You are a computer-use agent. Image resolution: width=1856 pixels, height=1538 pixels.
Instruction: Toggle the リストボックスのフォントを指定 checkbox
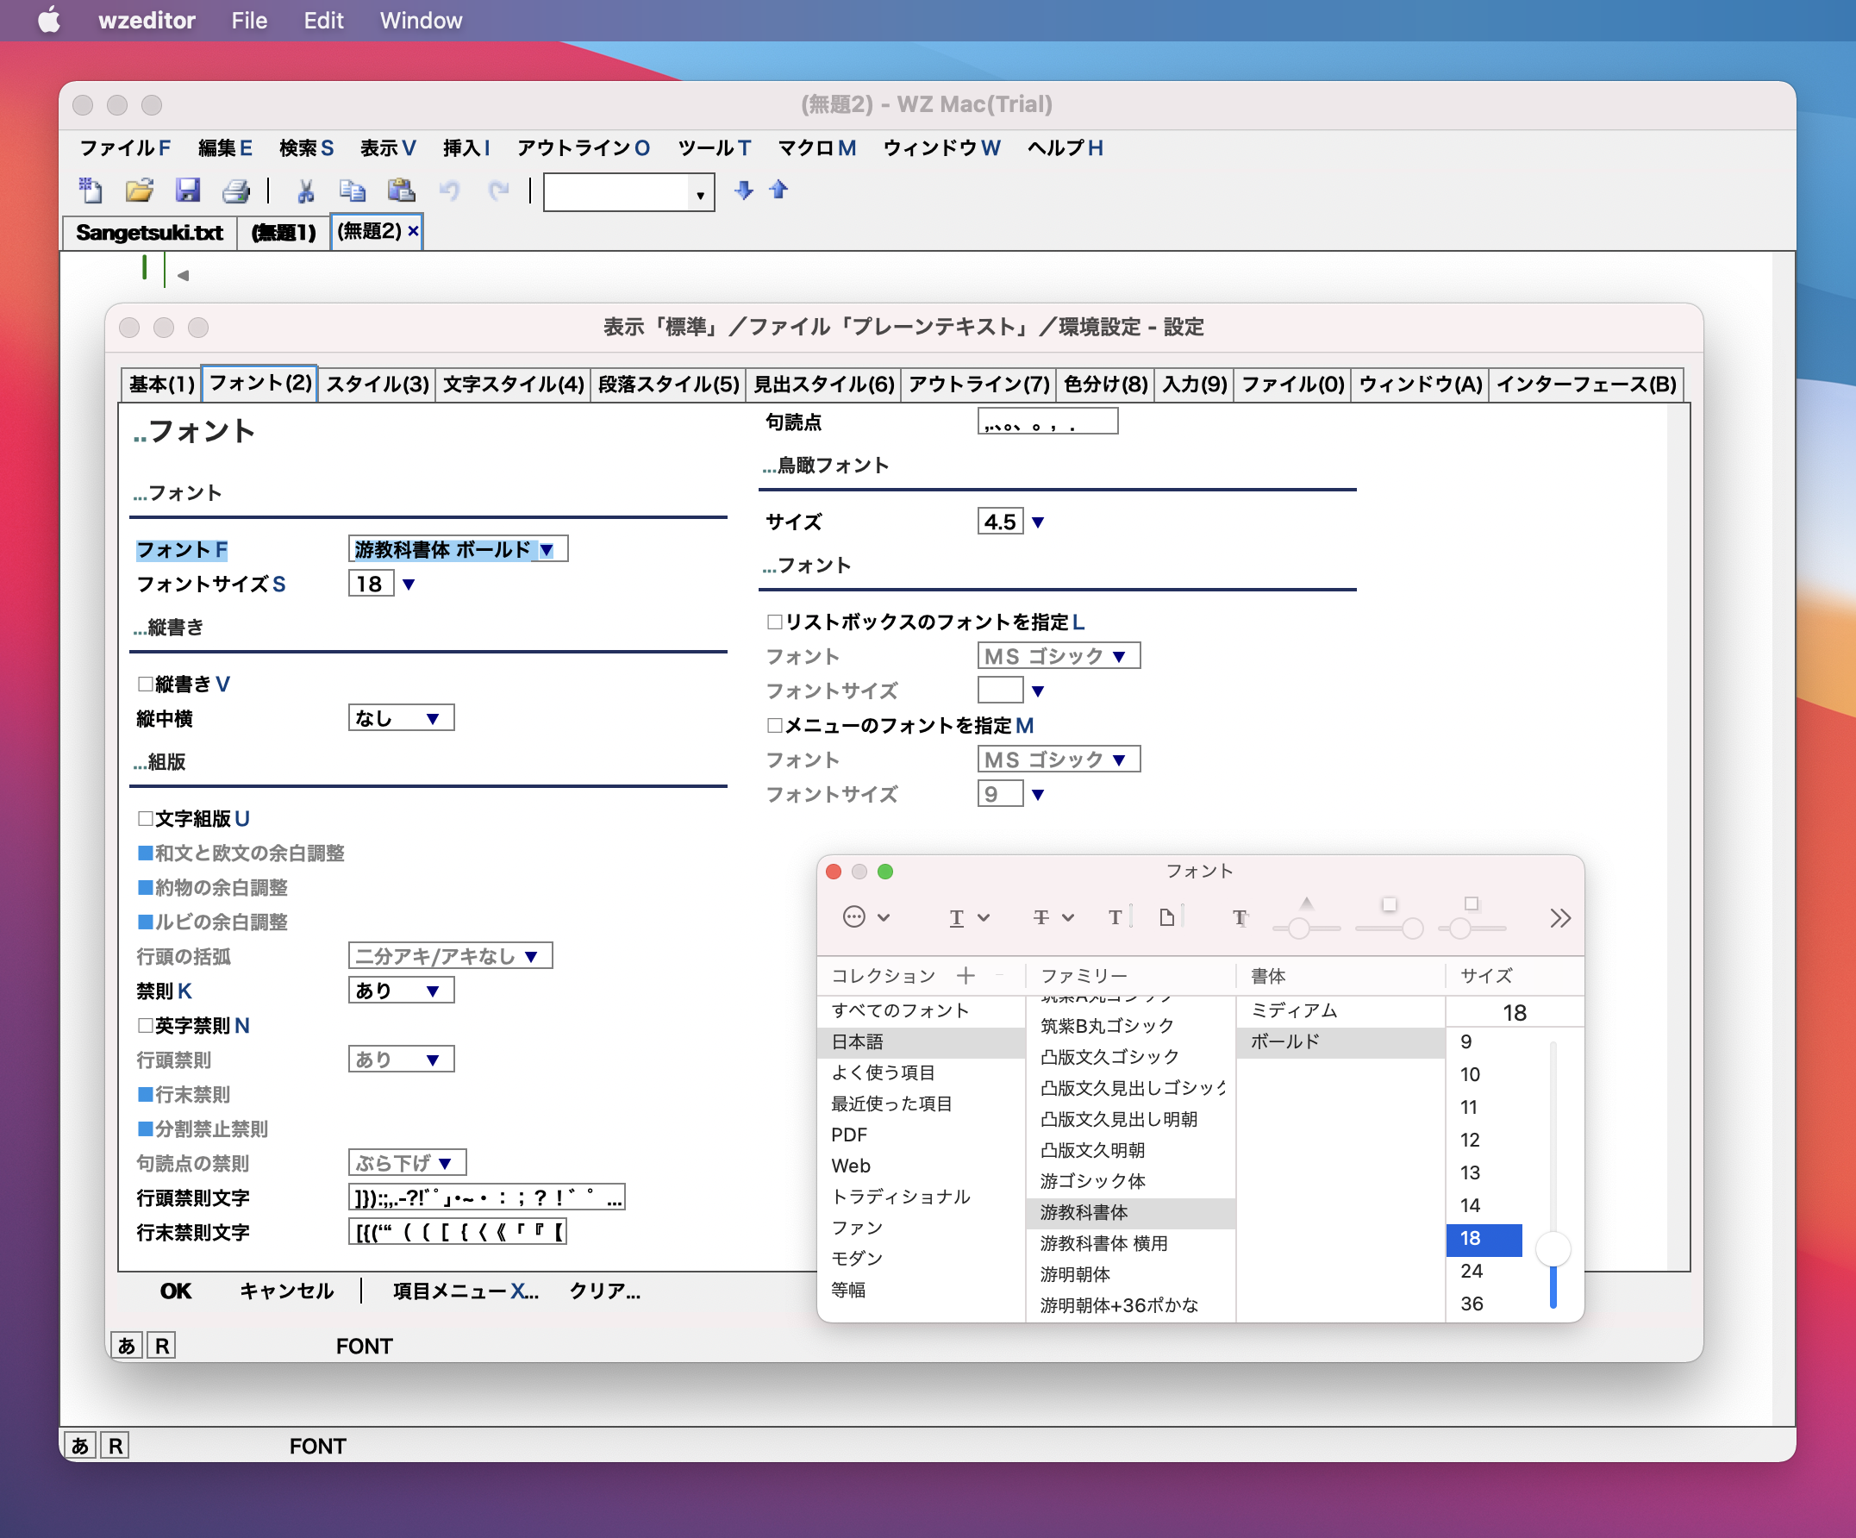(x=775, y=622)
